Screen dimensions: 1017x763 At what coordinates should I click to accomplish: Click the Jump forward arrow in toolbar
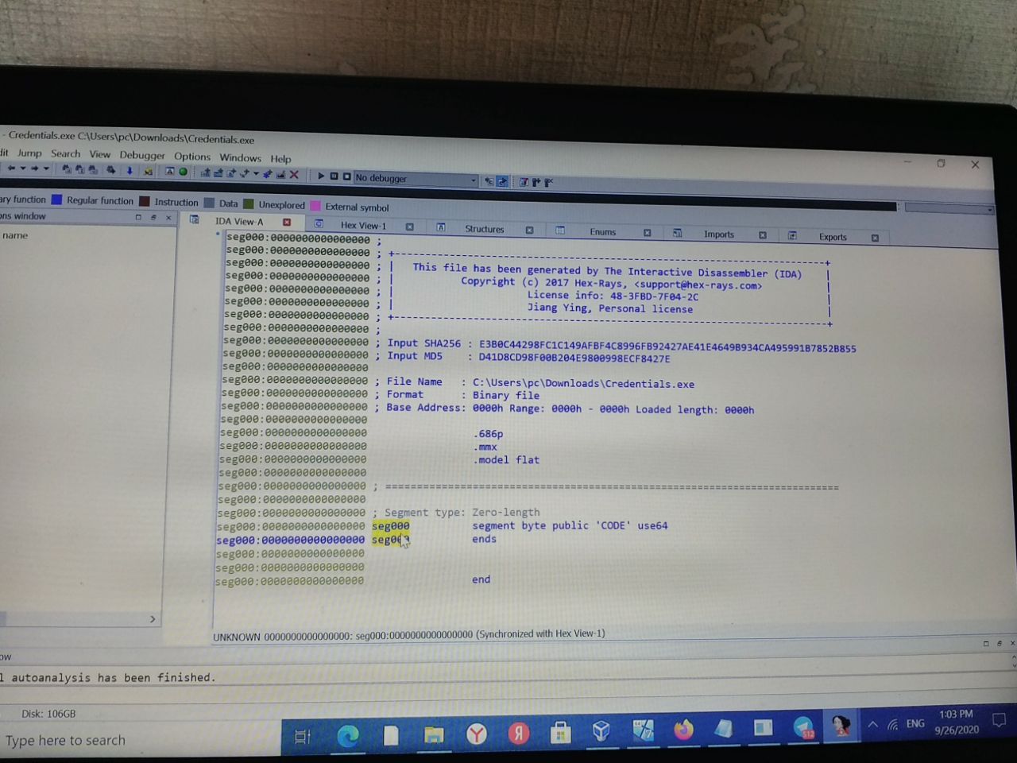click(x=34, y=168)
